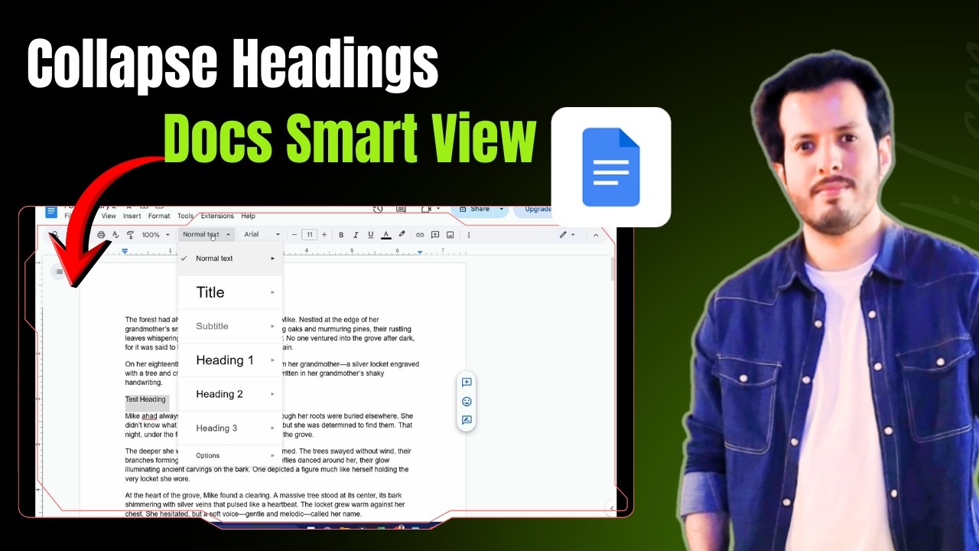Expand the Options submenu in styles list
This screenshot has height=551, width=979.
click(230, 455)
